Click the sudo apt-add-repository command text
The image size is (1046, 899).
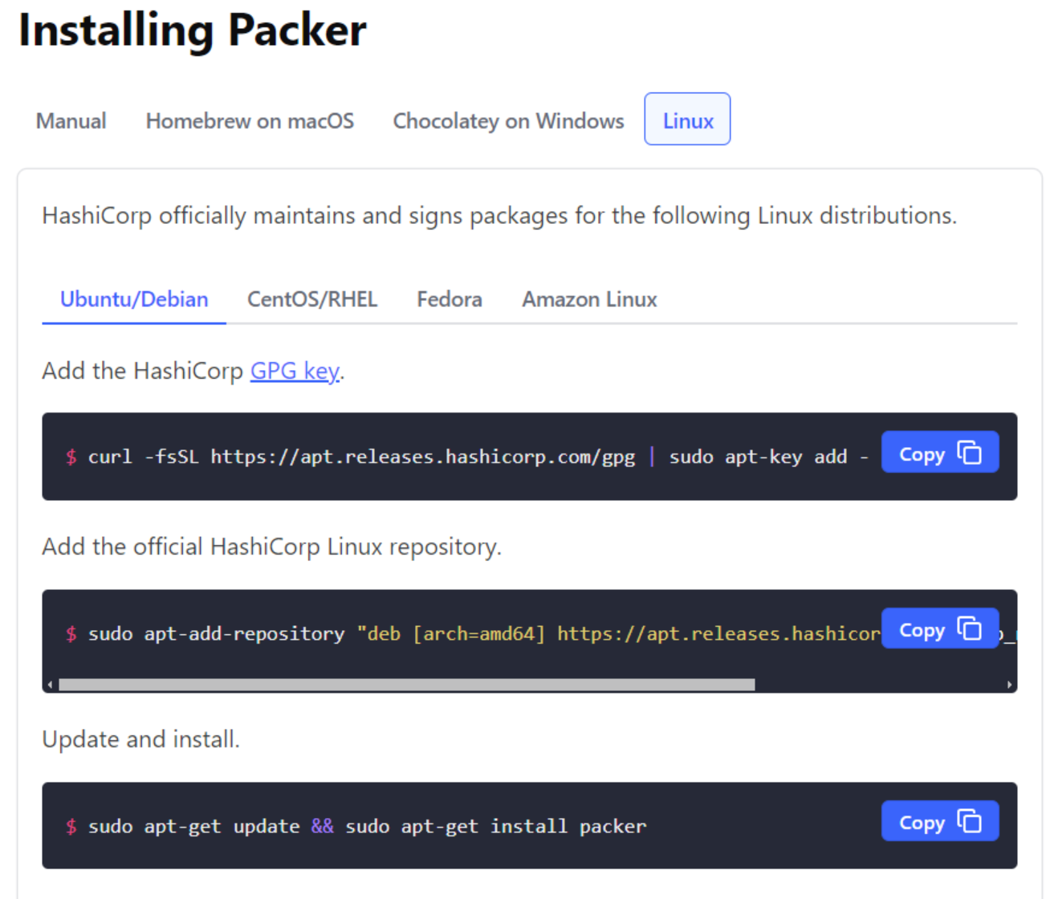(484, 633)
